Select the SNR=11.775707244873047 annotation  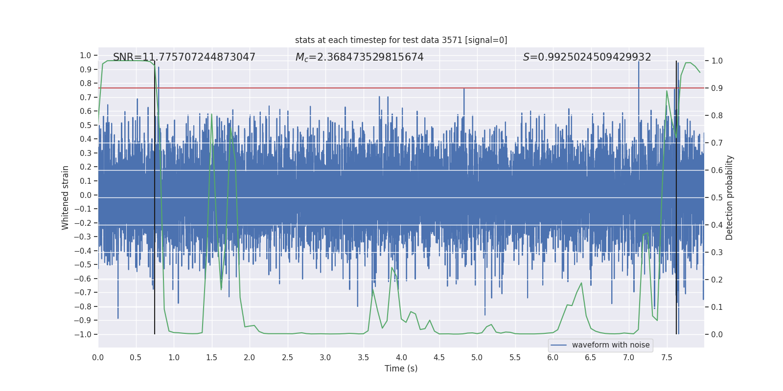pos(184,57)
